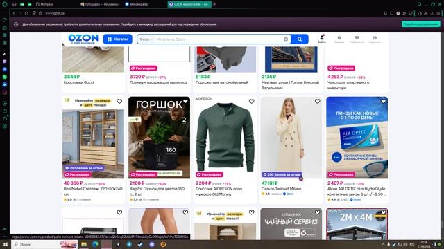Click the browser search-tabs magnifier icon
444x249 pixels.
click(x=419, y=4)
